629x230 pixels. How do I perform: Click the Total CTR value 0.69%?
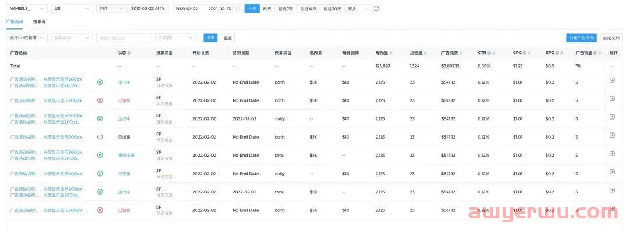point(483,66)
